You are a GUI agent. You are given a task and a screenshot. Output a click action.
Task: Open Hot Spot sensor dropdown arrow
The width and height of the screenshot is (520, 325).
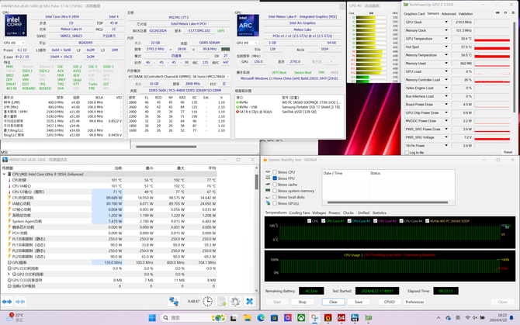coord(446,47)
